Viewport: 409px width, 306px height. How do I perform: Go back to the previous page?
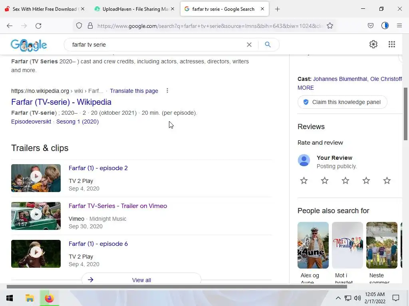(10, 25)
